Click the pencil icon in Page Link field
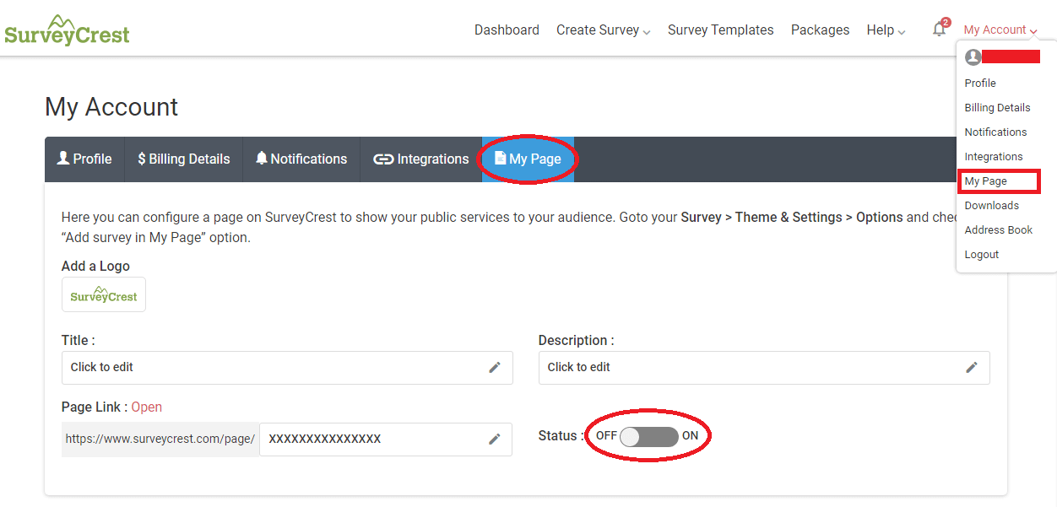This screenshot has height=507, width=1057. tap(495, 439)
